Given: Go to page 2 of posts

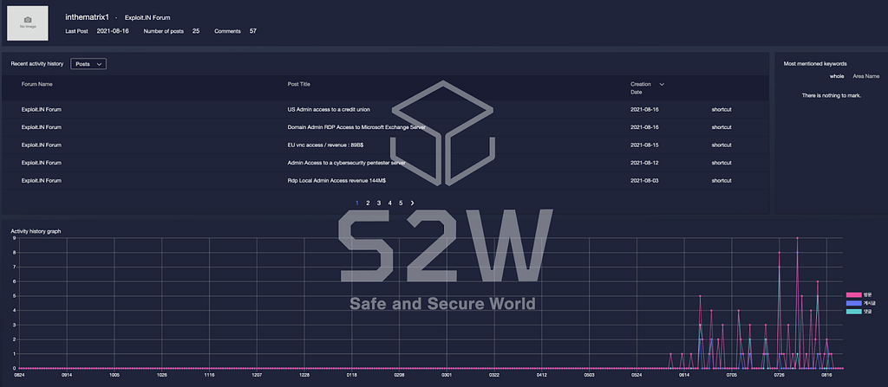Looking at the screenshot, I should point(368,203).
